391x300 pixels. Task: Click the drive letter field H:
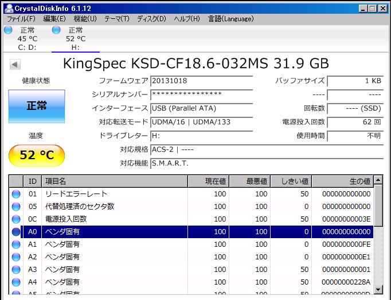pyautogui.click(x=201, y=136)
